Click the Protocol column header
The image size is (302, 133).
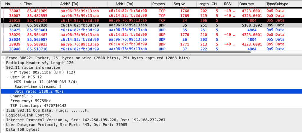160,4
